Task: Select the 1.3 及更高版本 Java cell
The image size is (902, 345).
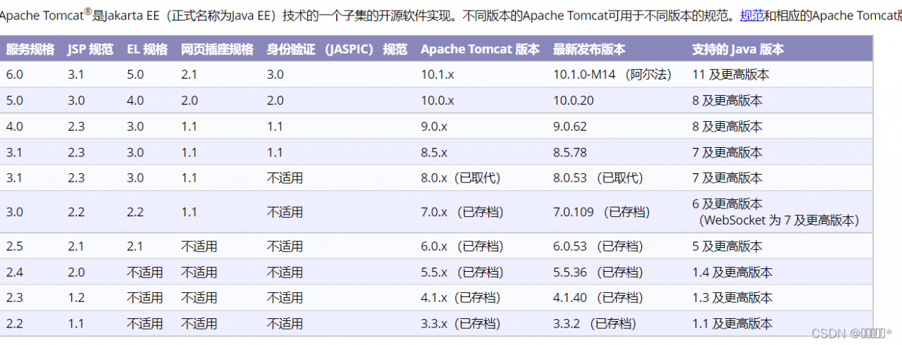Action: click(732, 298)
